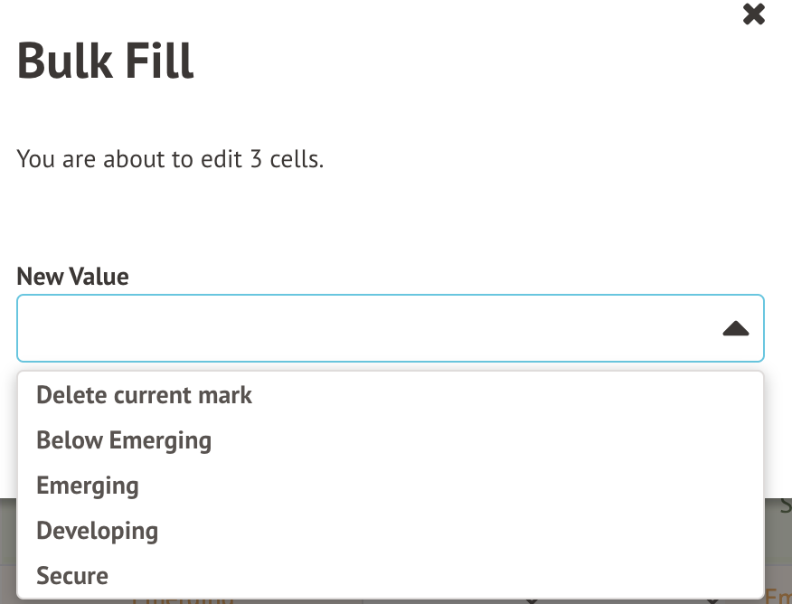The image size is (792, 604).
Task: Set the highest attainment level, Secure
Action: 72,576
